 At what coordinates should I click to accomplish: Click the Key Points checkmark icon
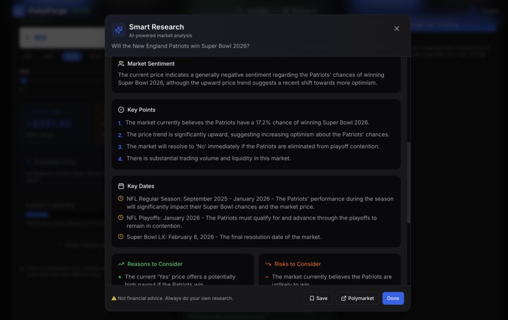[121, 110]
